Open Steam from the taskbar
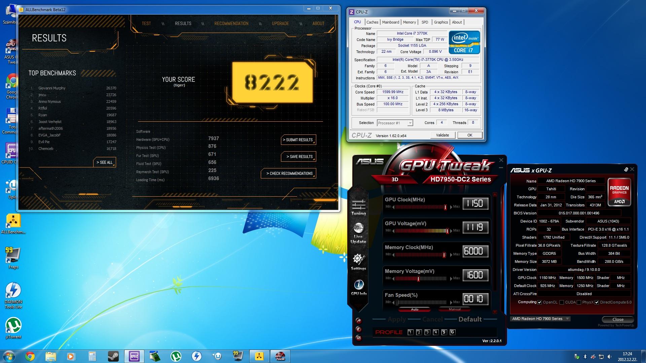This screenshot has height=363, width=646. click(113, 356)
